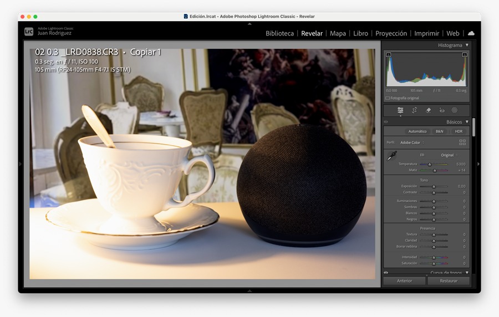The image size is (499, 317).
Task: Toggle B&N treatment
Action: (x=440, y=131)
